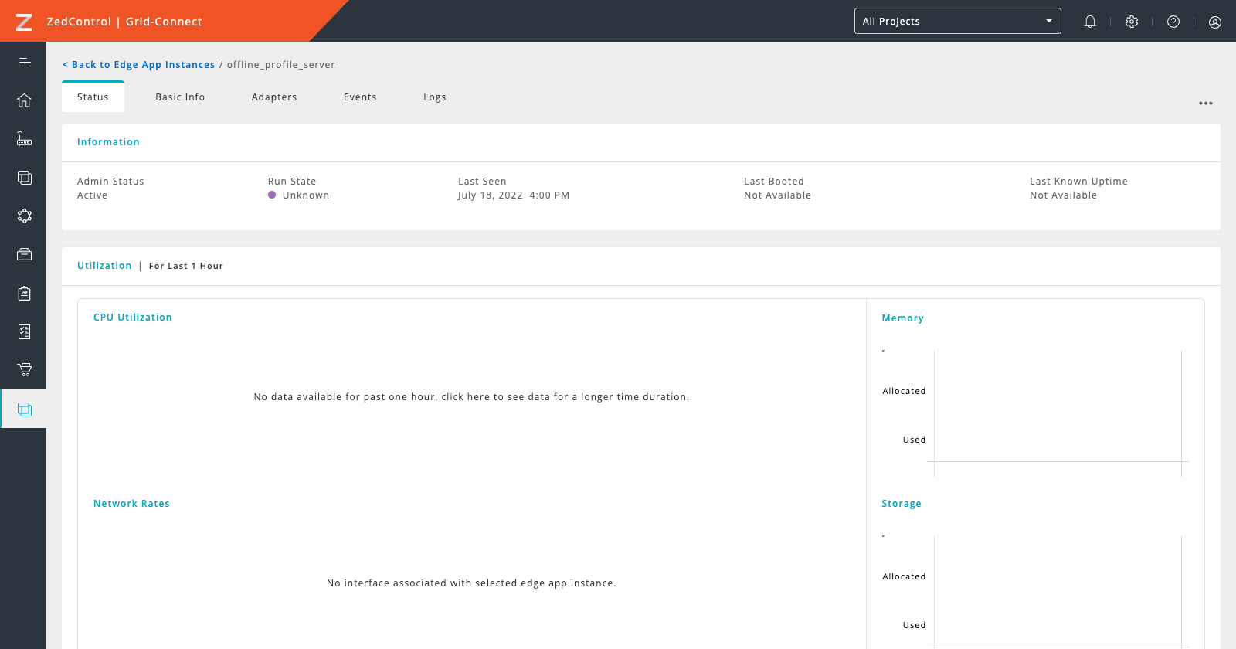Click the Information section heading
Screen dimensions: 1236x649
108,142
